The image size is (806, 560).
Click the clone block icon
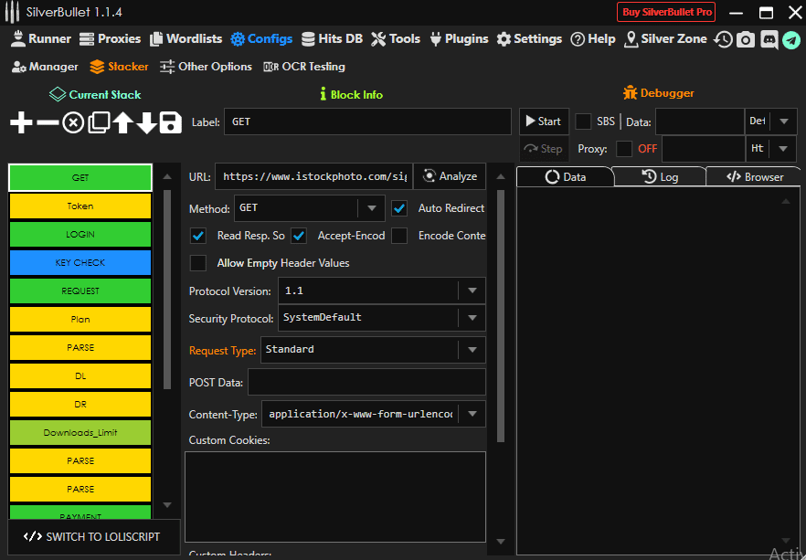pos(99,122)
